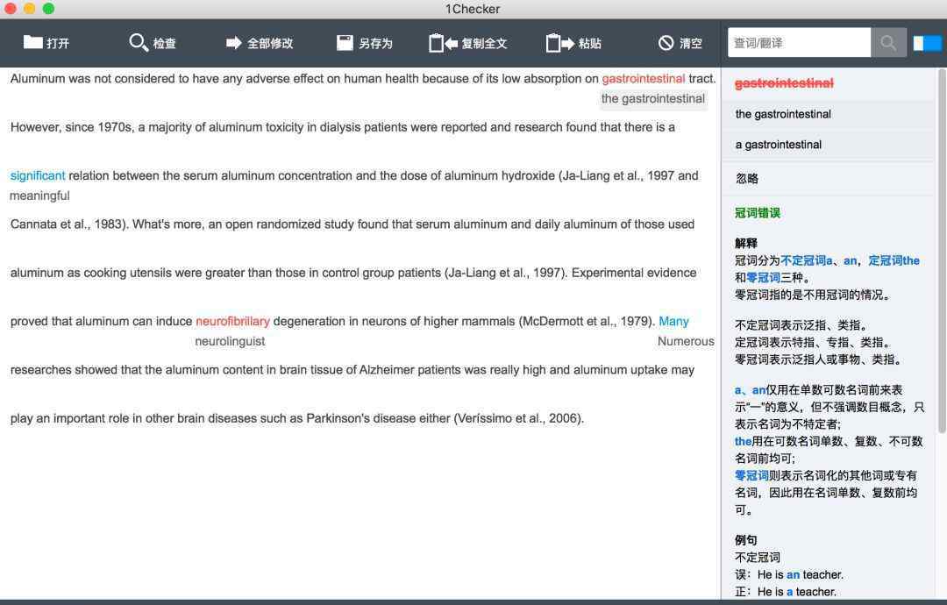
Task: Click the 打开 folder icon
Action: (32, 42)
